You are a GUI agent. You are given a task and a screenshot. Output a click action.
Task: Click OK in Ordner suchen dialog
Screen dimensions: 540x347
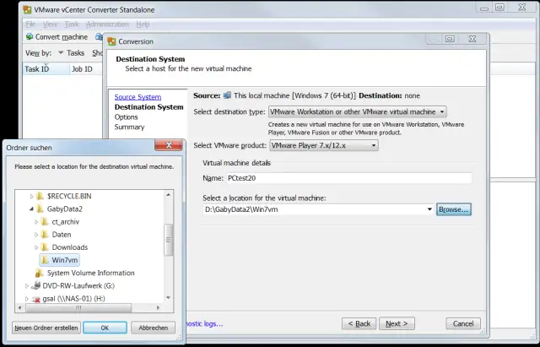pos(105,328)
